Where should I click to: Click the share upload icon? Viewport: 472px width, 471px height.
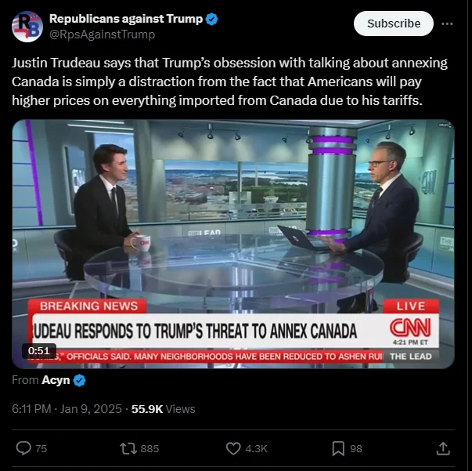(443, 448)
